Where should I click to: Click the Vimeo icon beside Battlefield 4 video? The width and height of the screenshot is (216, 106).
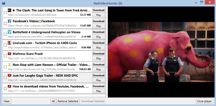(9, 32)
